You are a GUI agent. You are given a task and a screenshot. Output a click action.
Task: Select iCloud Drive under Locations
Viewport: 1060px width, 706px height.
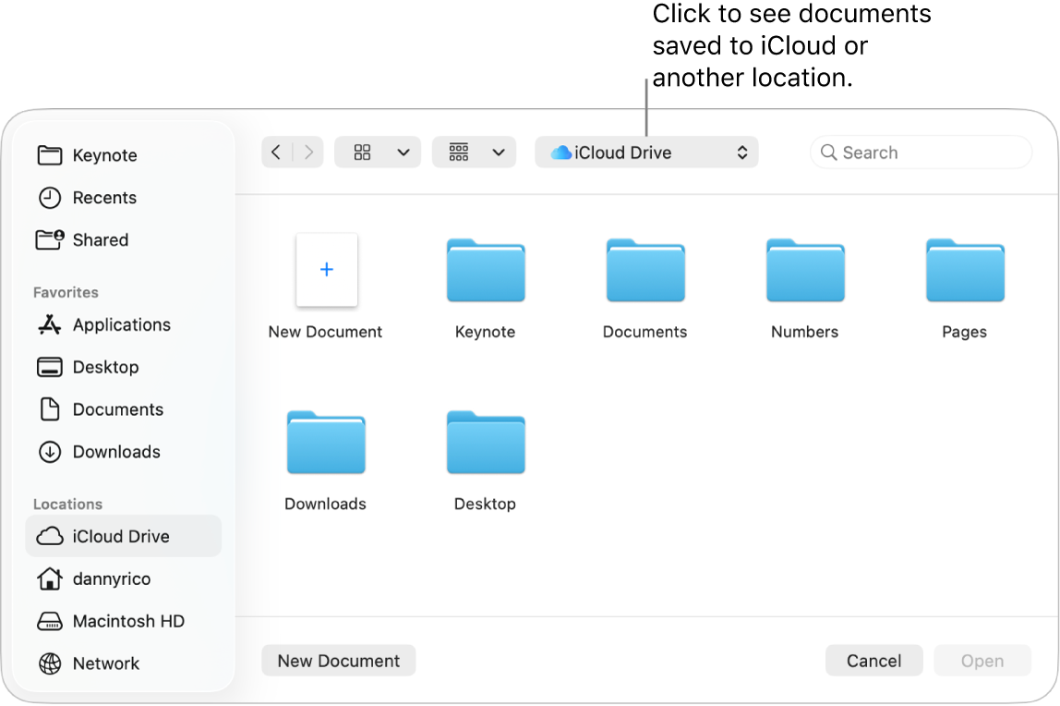[x=121, y=536]
